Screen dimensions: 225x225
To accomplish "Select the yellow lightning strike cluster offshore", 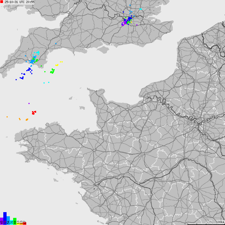I will pyautogui.click(x=57, y=65).
